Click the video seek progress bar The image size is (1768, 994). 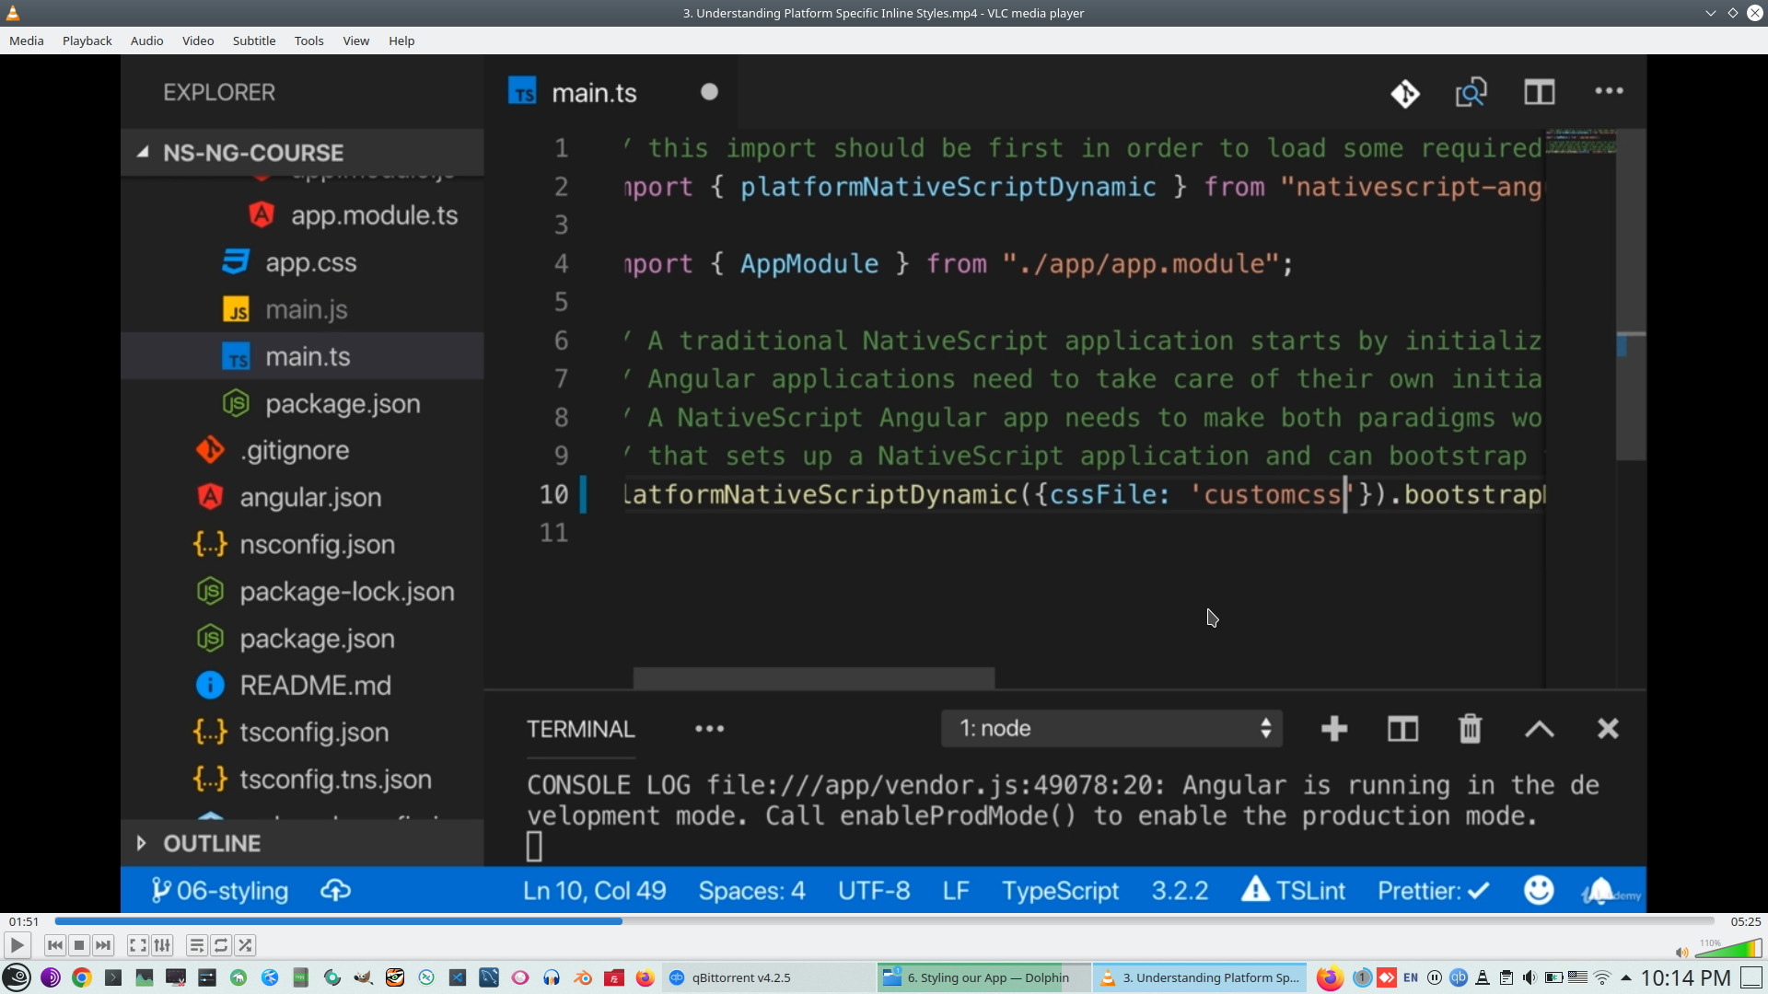click(884, 921)
